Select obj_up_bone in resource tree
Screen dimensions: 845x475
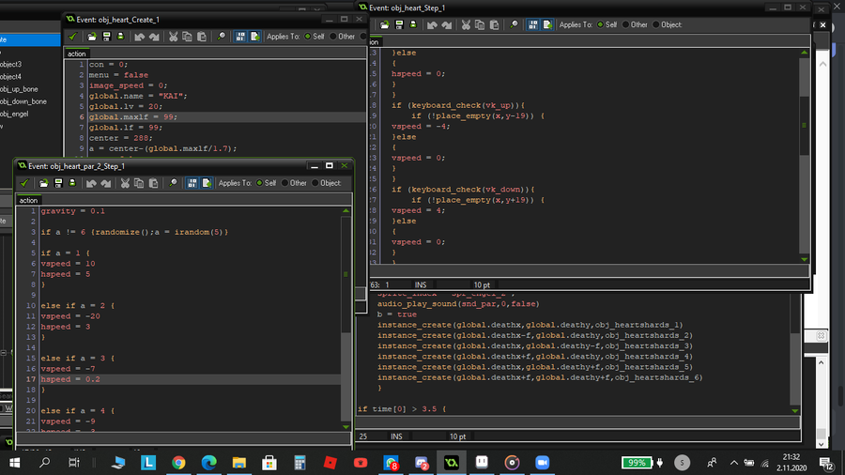[x=19, y=89]
